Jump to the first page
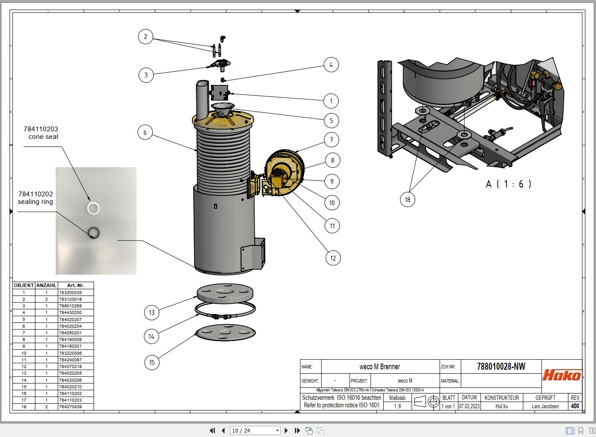The image size is (596, 437). coord(212,430)
